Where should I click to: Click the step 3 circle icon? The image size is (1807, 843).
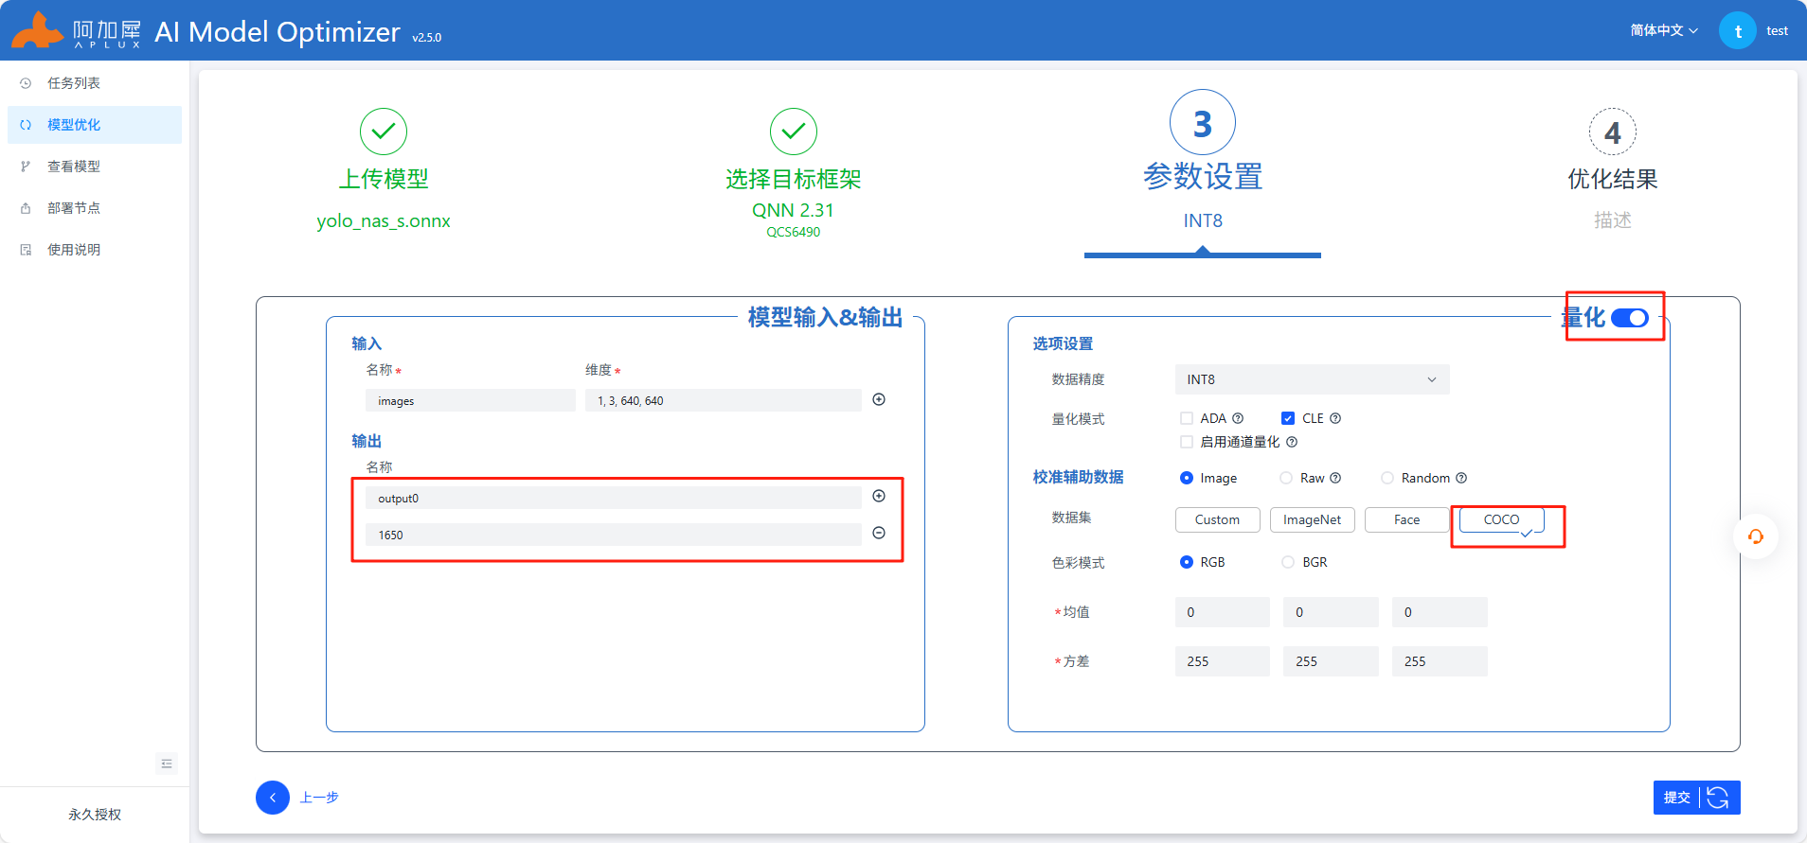pyautogui.click(x=1203, y=123)
